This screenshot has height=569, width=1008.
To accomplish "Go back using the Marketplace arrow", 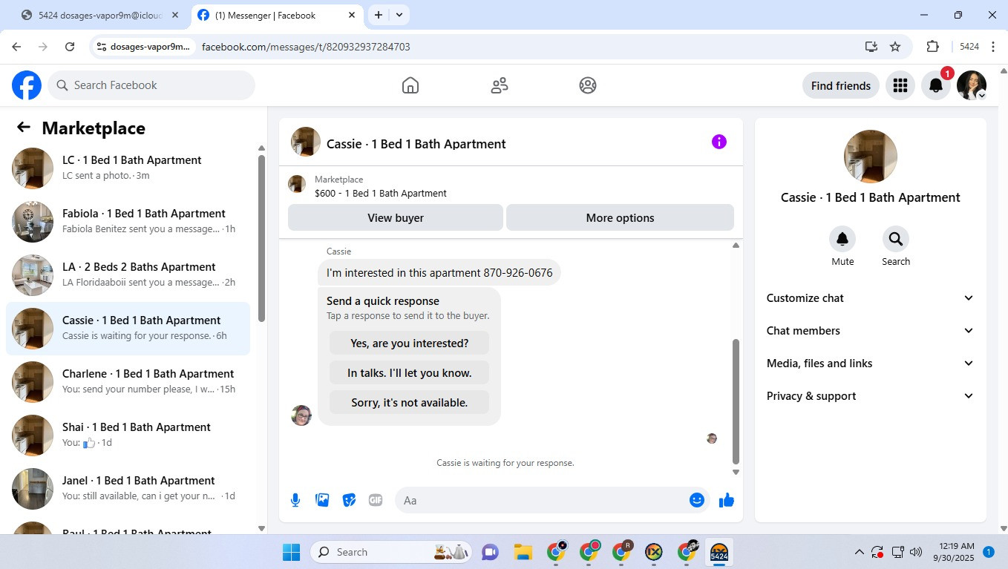I will tap(24, 128).
